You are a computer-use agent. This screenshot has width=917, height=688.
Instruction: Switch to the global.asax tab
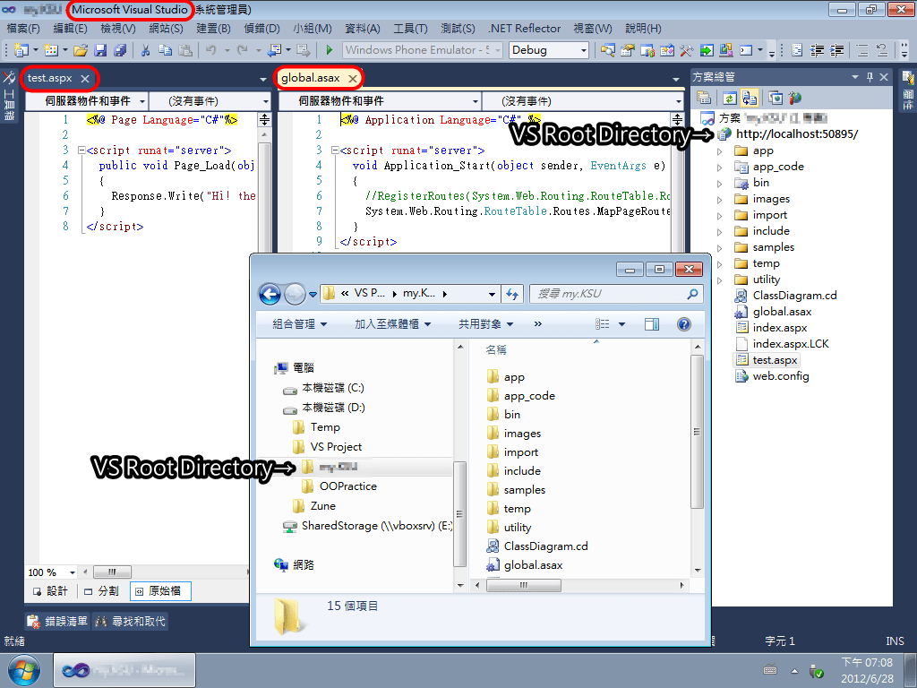click(x=311, y=78)
